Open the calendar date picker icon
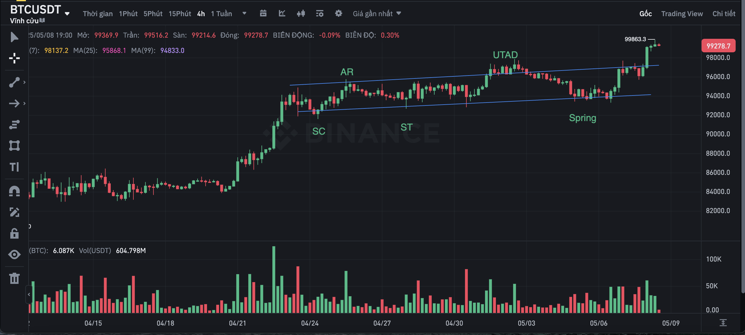The width and height of the screenshot is (745, 335). point(263,13)
